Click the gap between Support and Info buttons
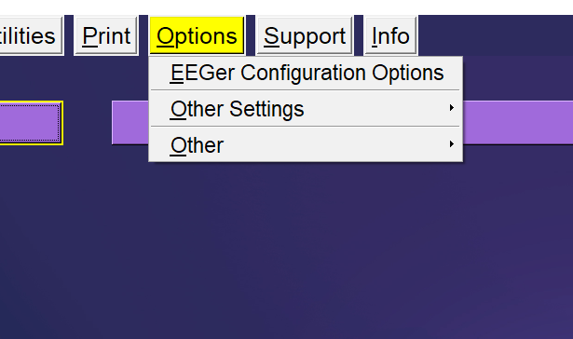The image size is (573, 339). pyautogui.click(x=359, y=35)
